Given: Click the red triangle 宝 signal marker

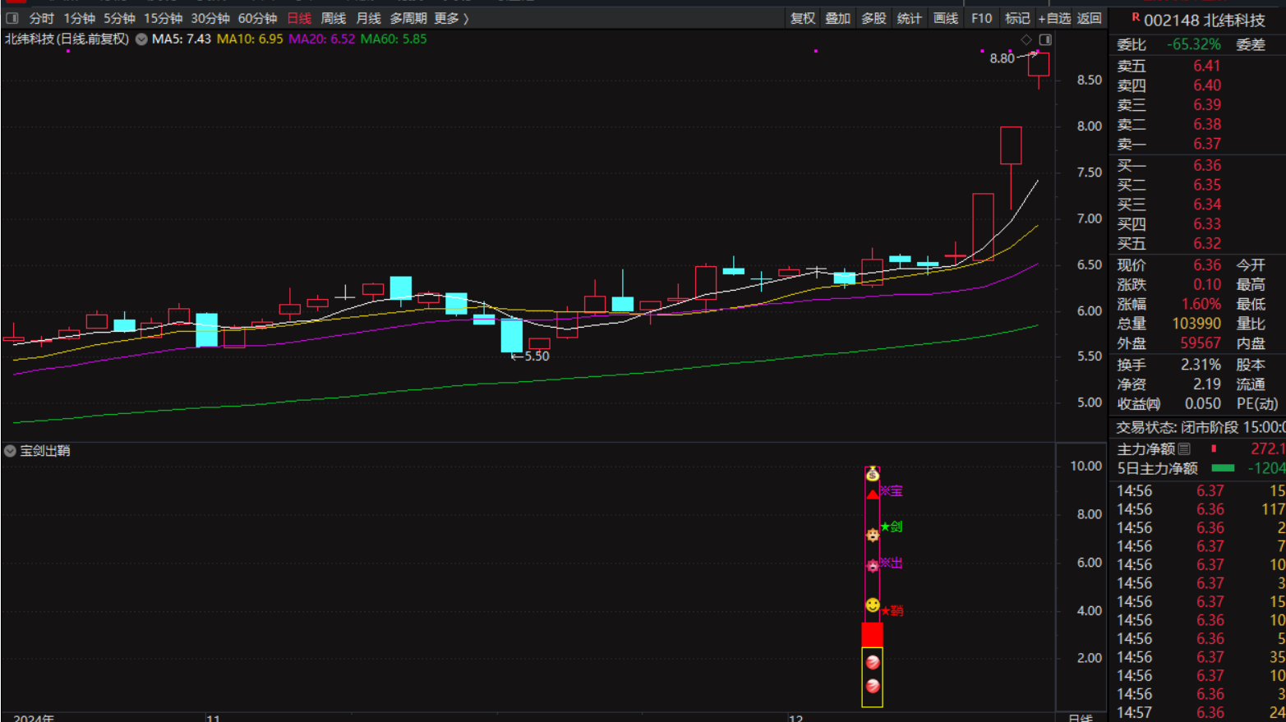Looking at the screenshot, I should [x=872, y=494].
